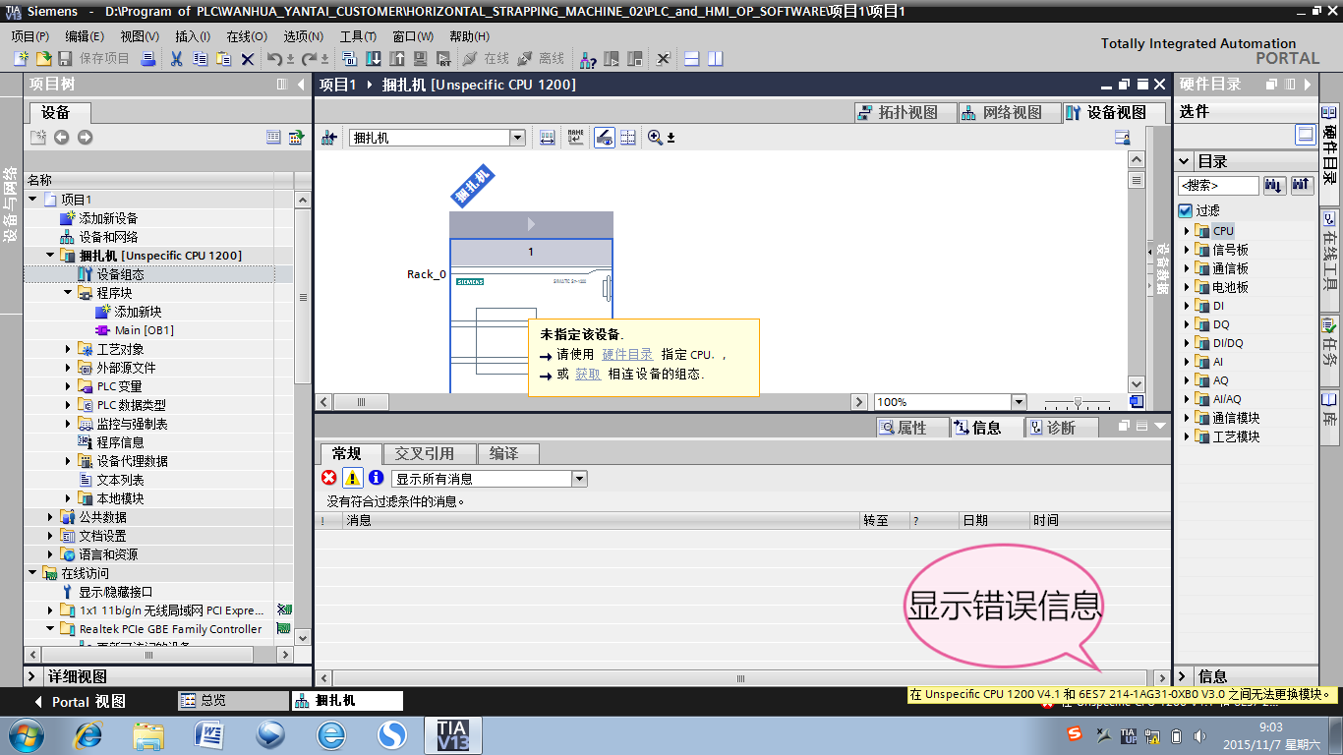Open the 在线(O) menu

[x=246, y=36]
